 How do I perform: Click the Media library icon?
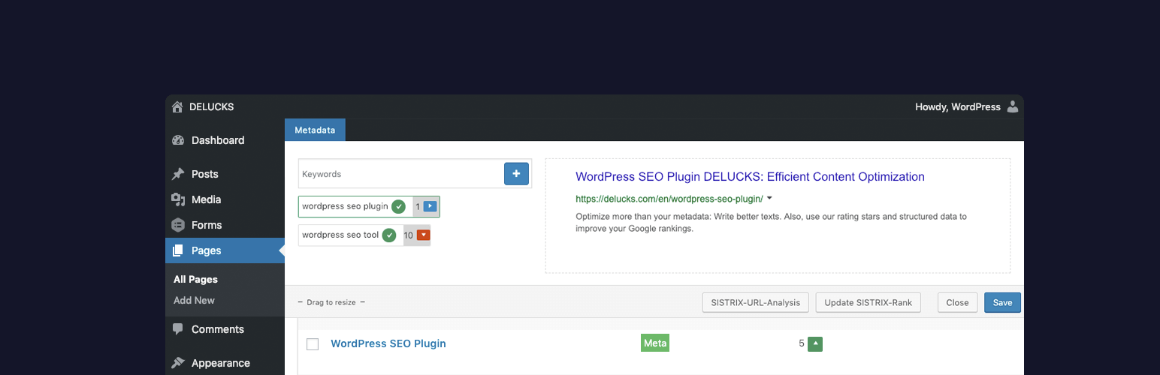[x=178, y=199]
